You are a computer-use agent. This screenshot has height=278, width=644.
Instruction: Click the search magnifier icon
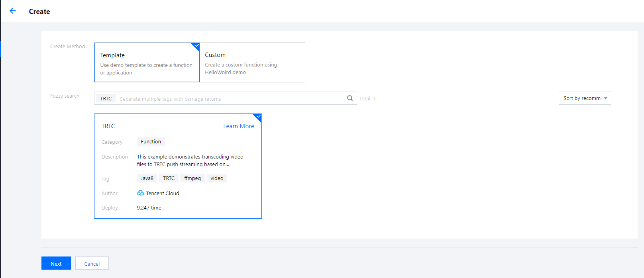pos(350,98)
